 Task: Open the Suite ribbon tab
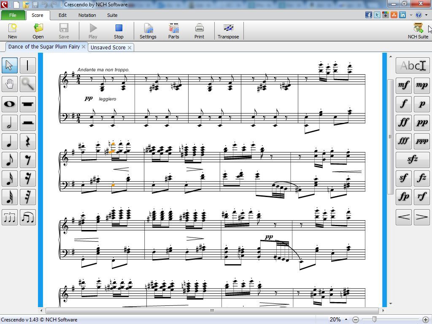[112, 15]
